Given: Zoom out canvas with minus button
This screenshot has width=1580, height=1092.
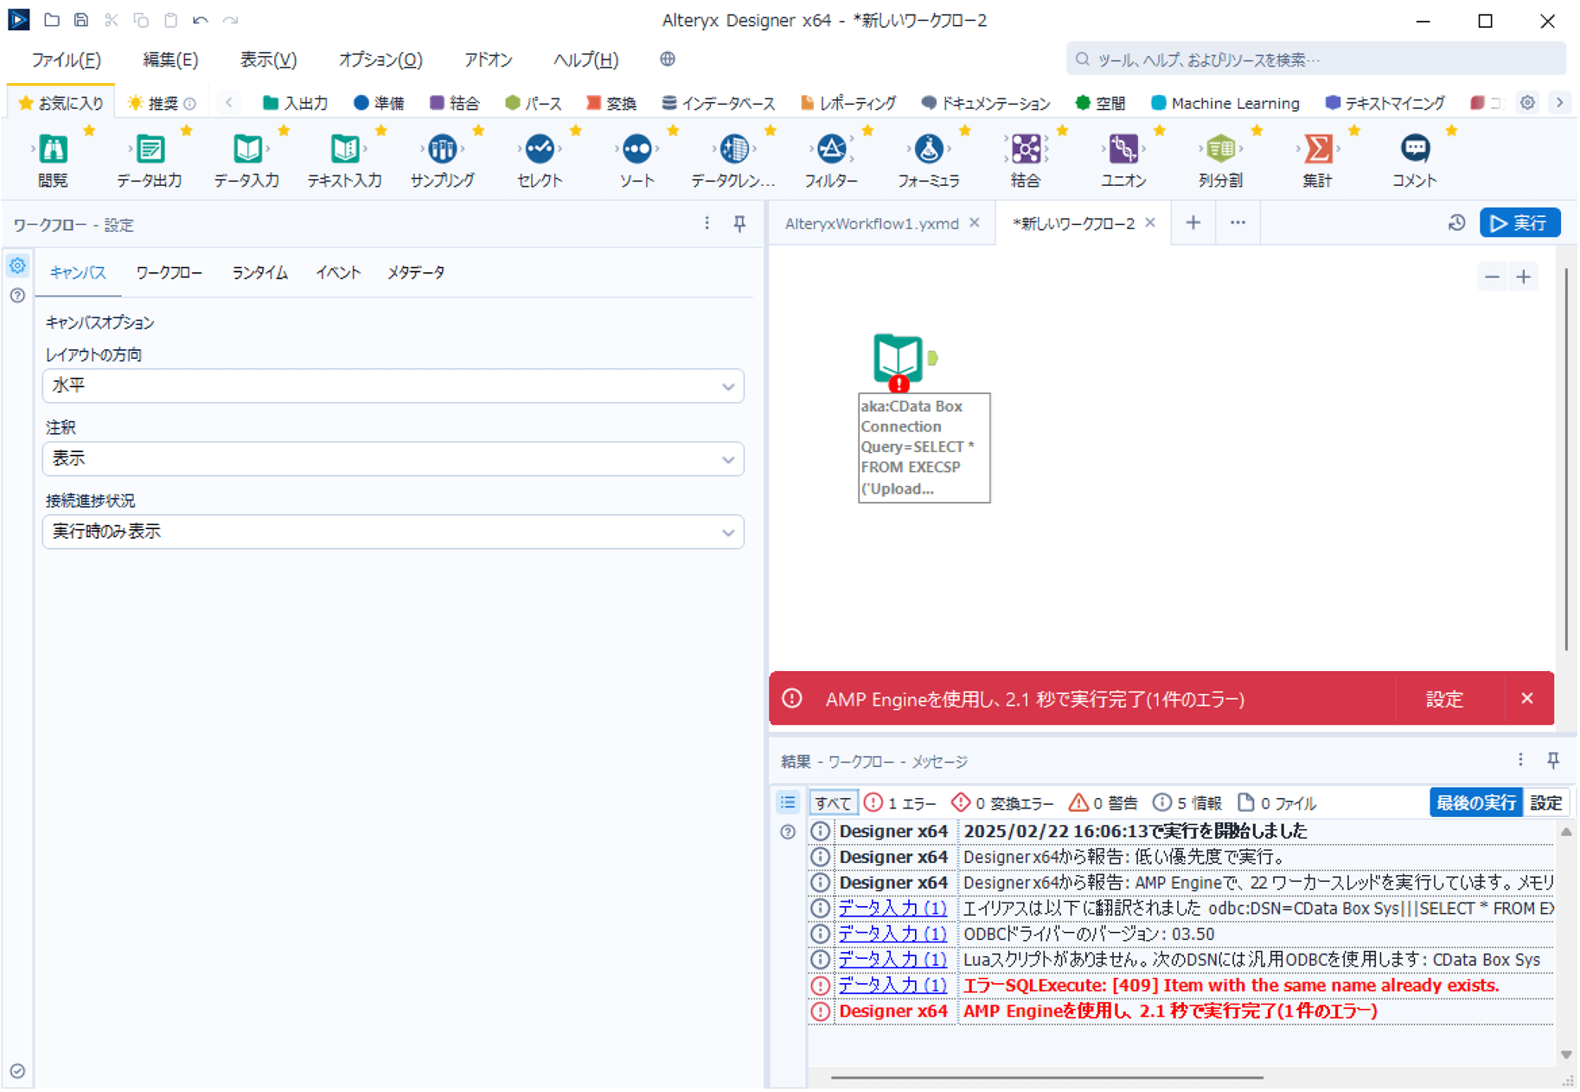Looking at the screenshot, I should 1492,277.
